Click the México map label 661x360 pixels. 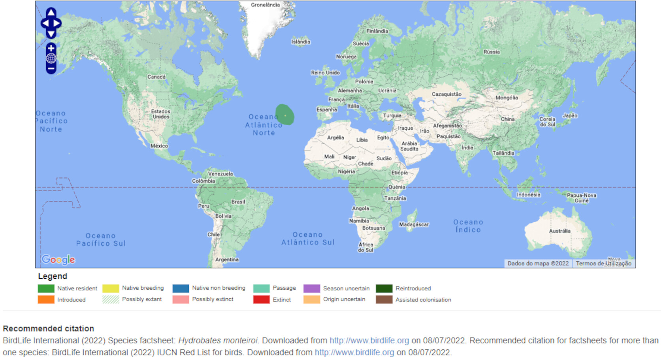(159, 146)
